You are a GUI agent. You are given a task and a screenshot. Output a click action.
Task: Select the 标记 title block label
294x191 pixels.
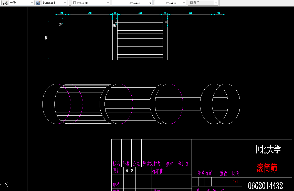[116, 164]
